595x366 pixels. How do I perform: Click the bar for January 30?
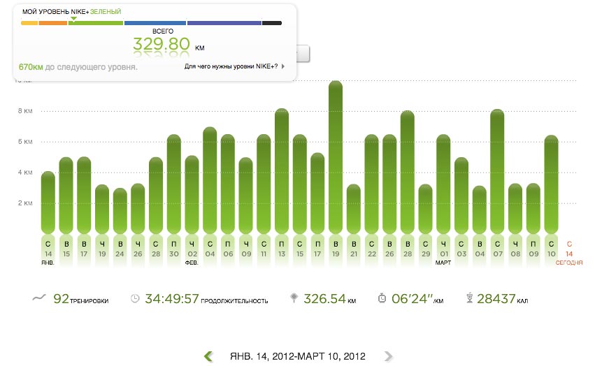[x=174, y=184]
